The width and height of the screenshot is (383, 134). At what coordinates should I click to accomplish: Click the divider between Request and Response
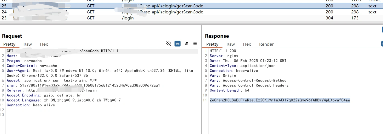pos(202,82)
